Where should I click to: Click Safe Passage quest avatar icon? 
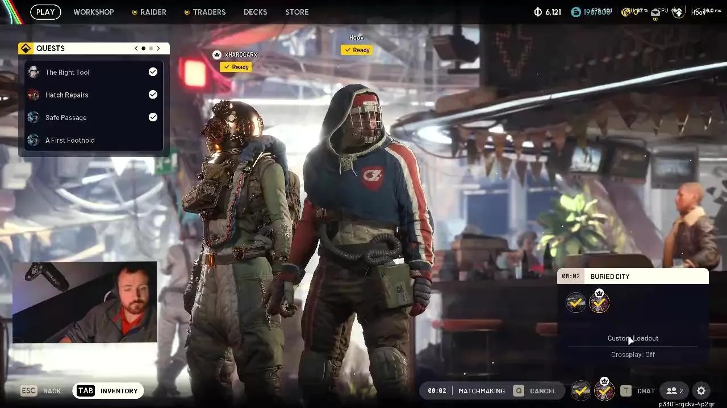point(34,117)
